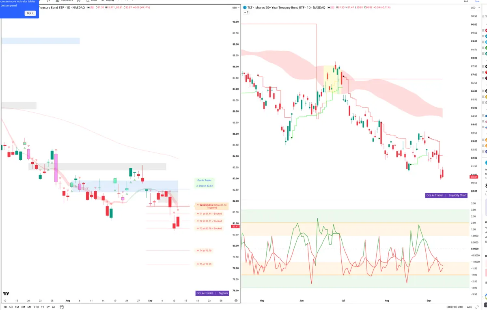Click the 90.50 price level on right chart axis
This screenshot has width=487, height=310.
473,16
